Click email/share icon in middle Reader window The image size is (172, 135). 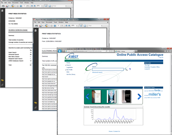click(40, 26)
